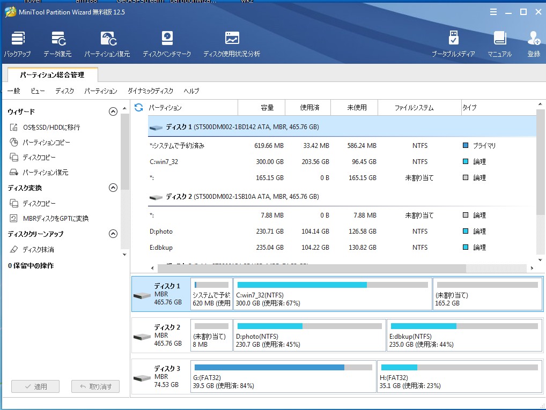546x410 pixels.
Task: Click partition list horizontal scrollbar
Action: (312, 268)
